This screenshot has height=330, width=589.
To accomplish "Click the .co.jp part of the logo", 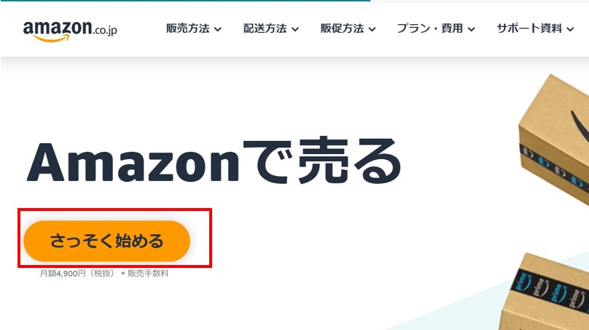I will pyautogui.click(x=105, y=30).
